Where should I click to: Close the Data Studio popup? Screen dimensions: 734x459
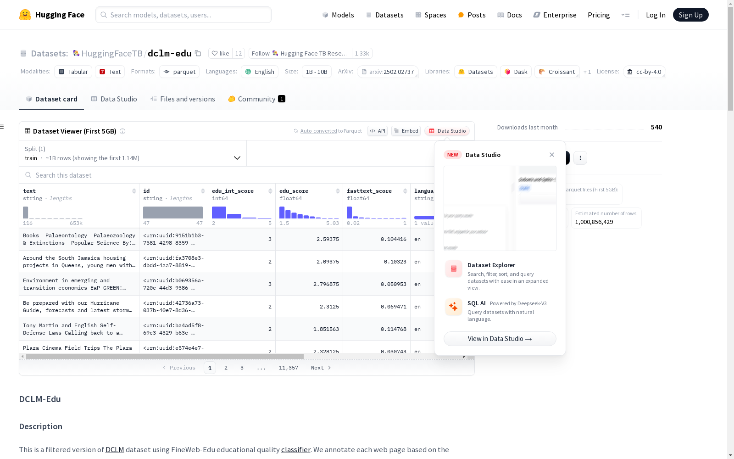[552, 155]
